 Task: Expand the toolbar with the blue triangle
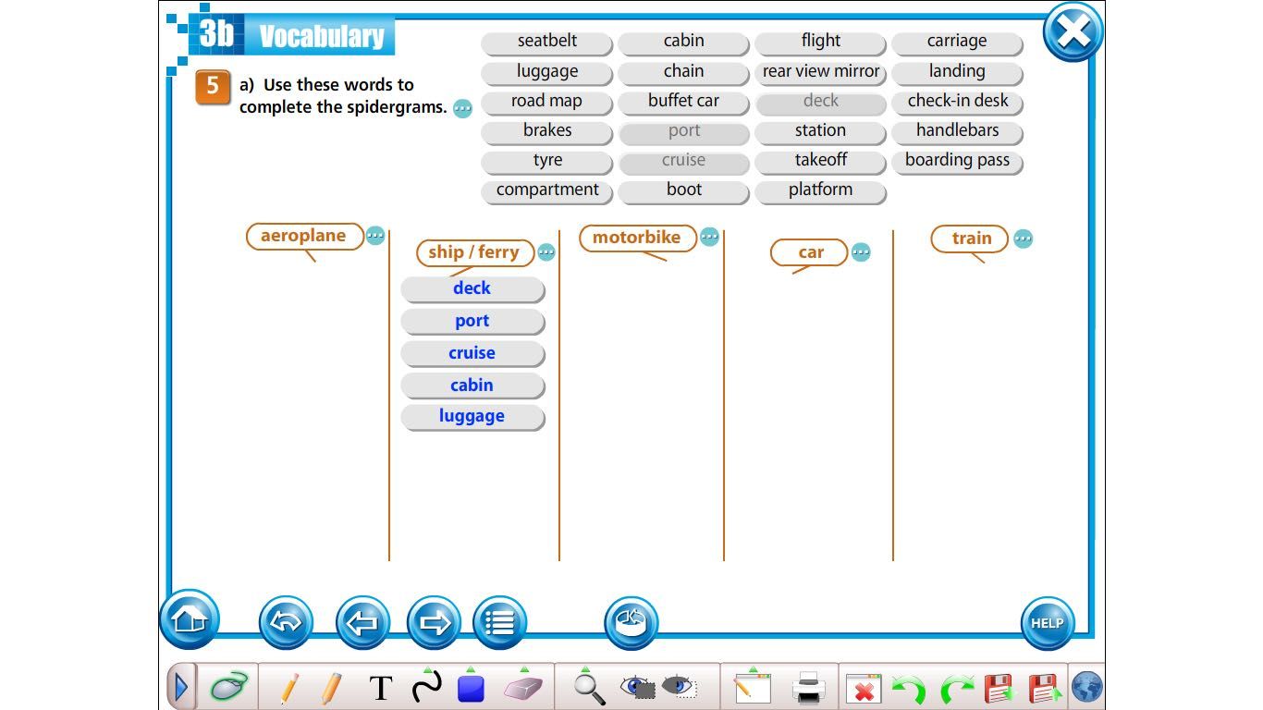180,687
